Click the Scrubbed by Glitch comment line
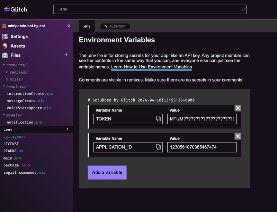 pos(141,100)
